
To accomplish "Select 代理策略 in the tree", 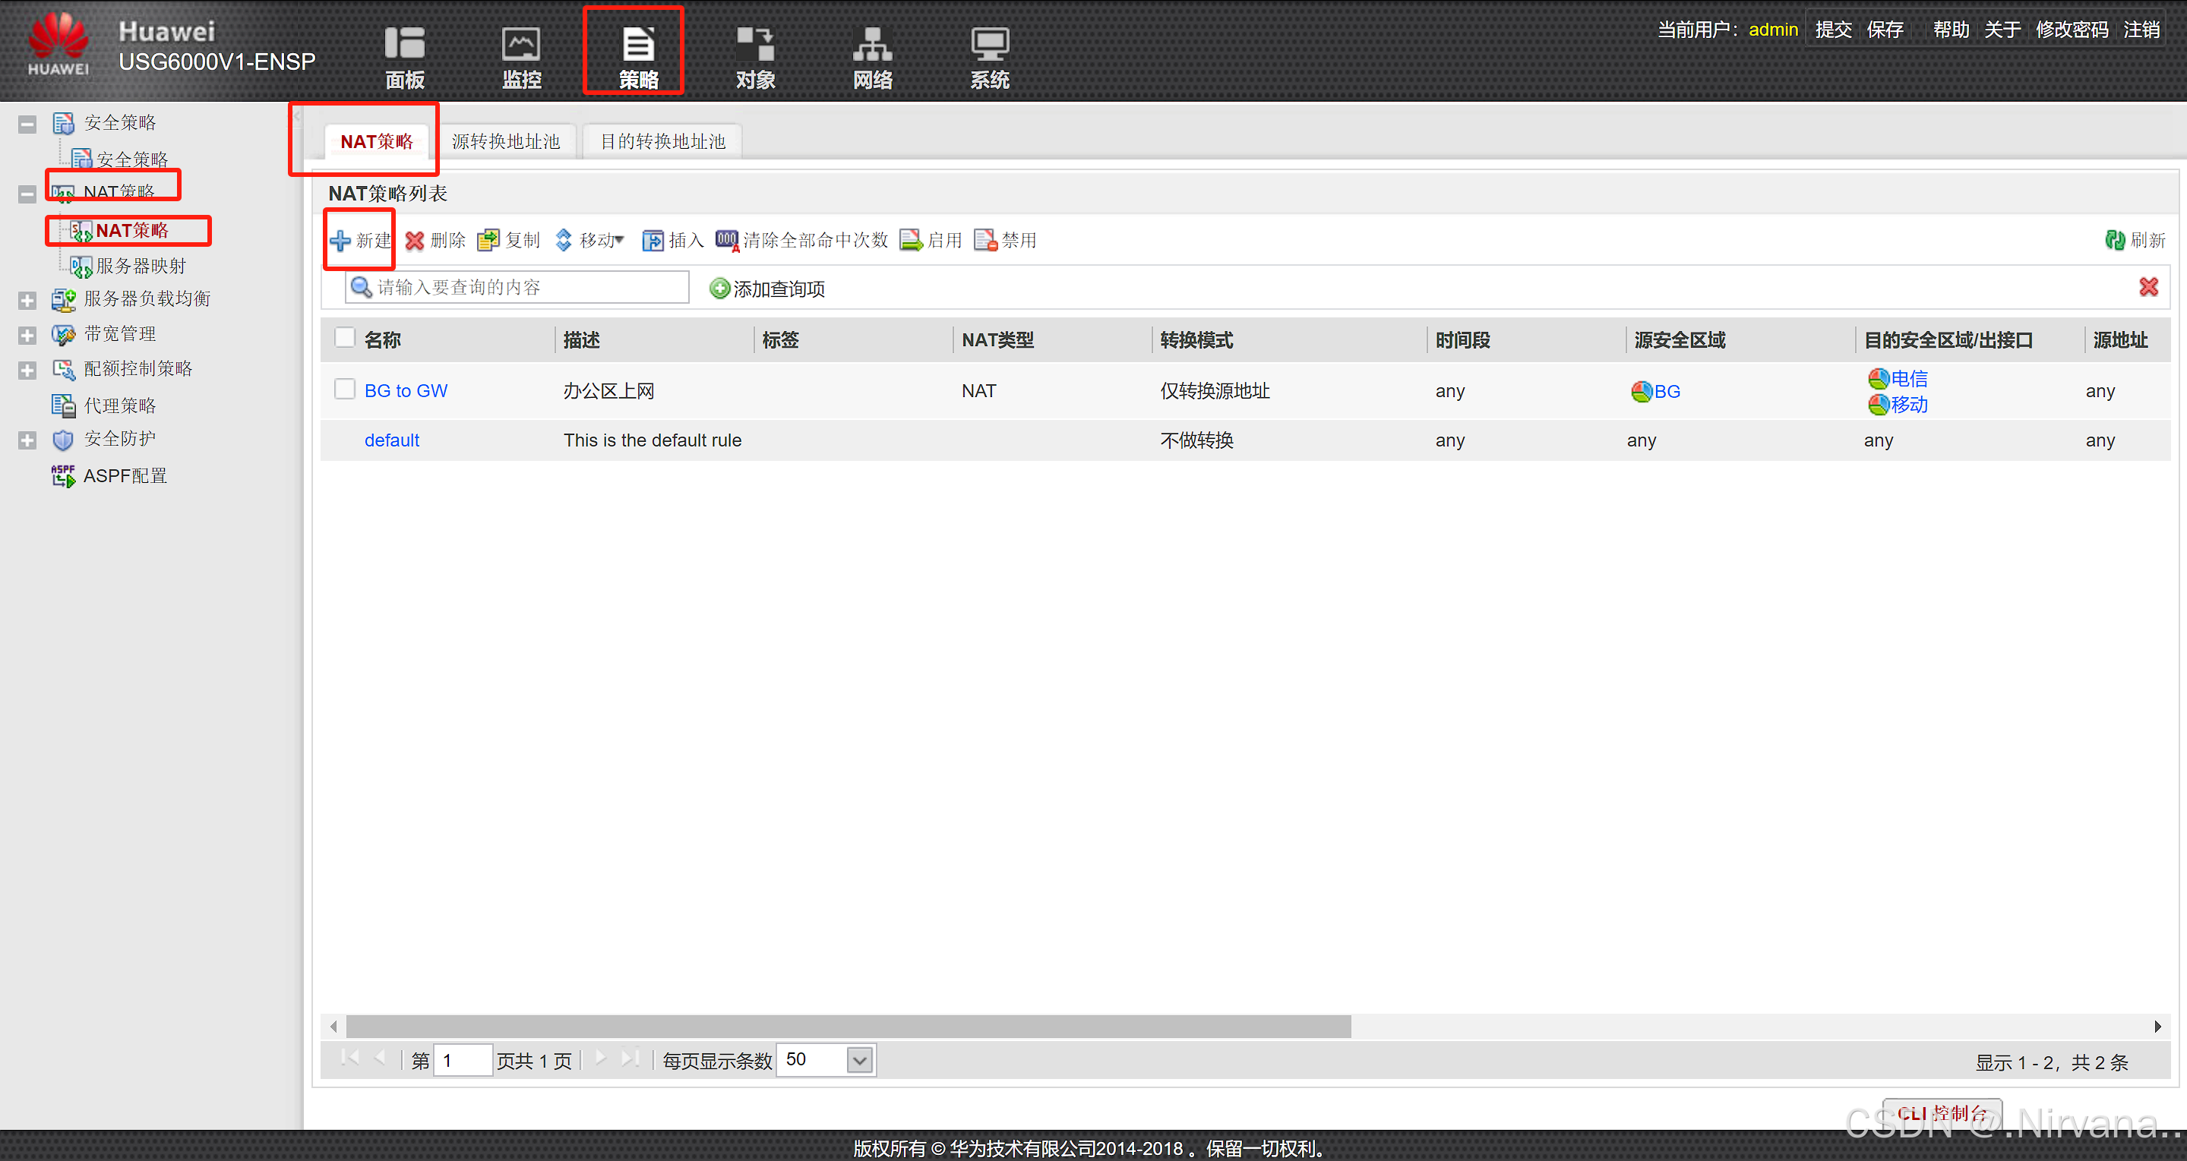I will (103, 405).
